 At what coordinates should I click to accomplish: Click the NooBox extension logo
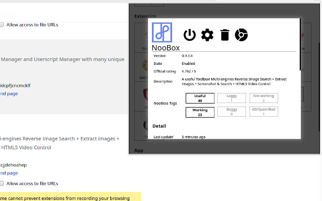[162, 32]
